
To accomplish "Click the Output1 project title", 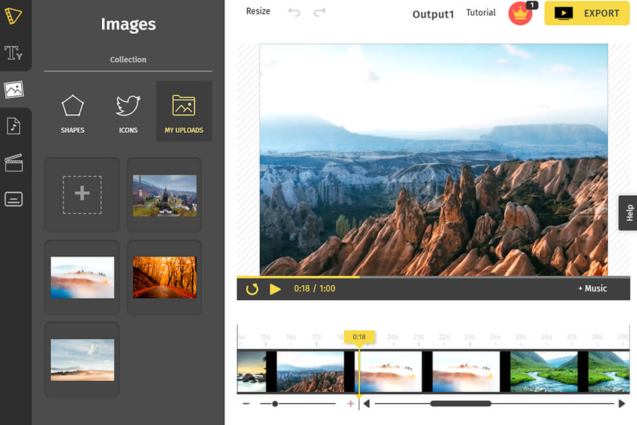I will coord(433,14).
